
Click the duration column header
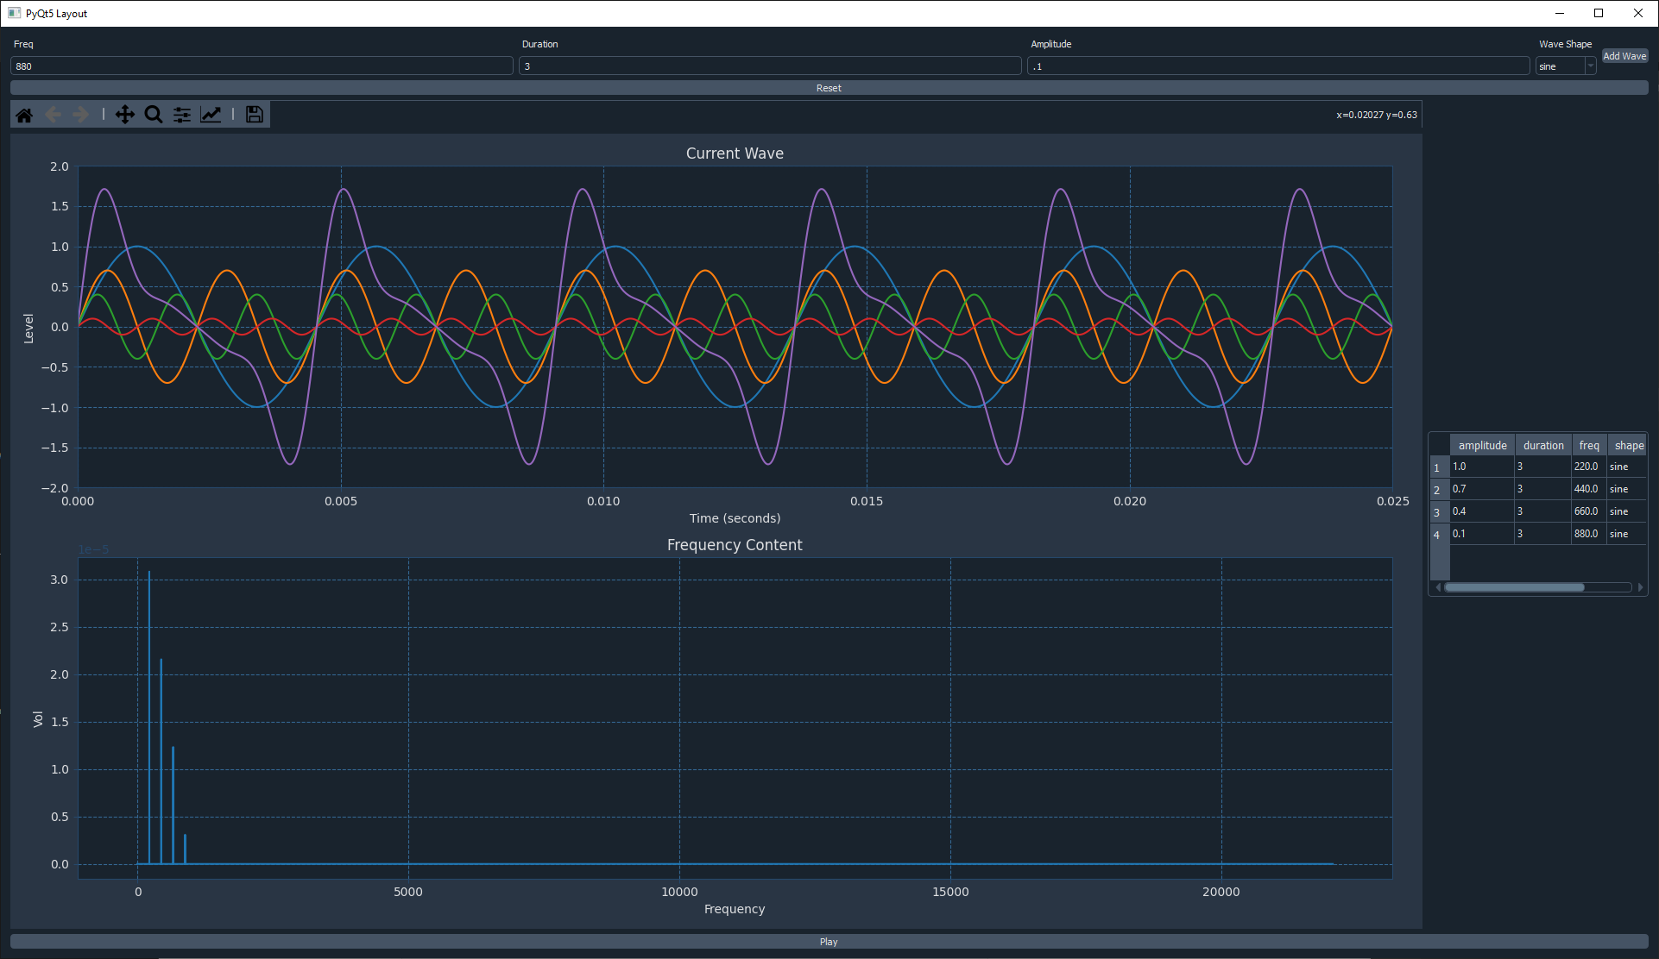(x=1543, y=446)
